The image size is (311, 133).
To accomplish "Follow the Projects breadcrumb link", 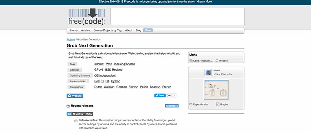I will click(x=71, y=39).
